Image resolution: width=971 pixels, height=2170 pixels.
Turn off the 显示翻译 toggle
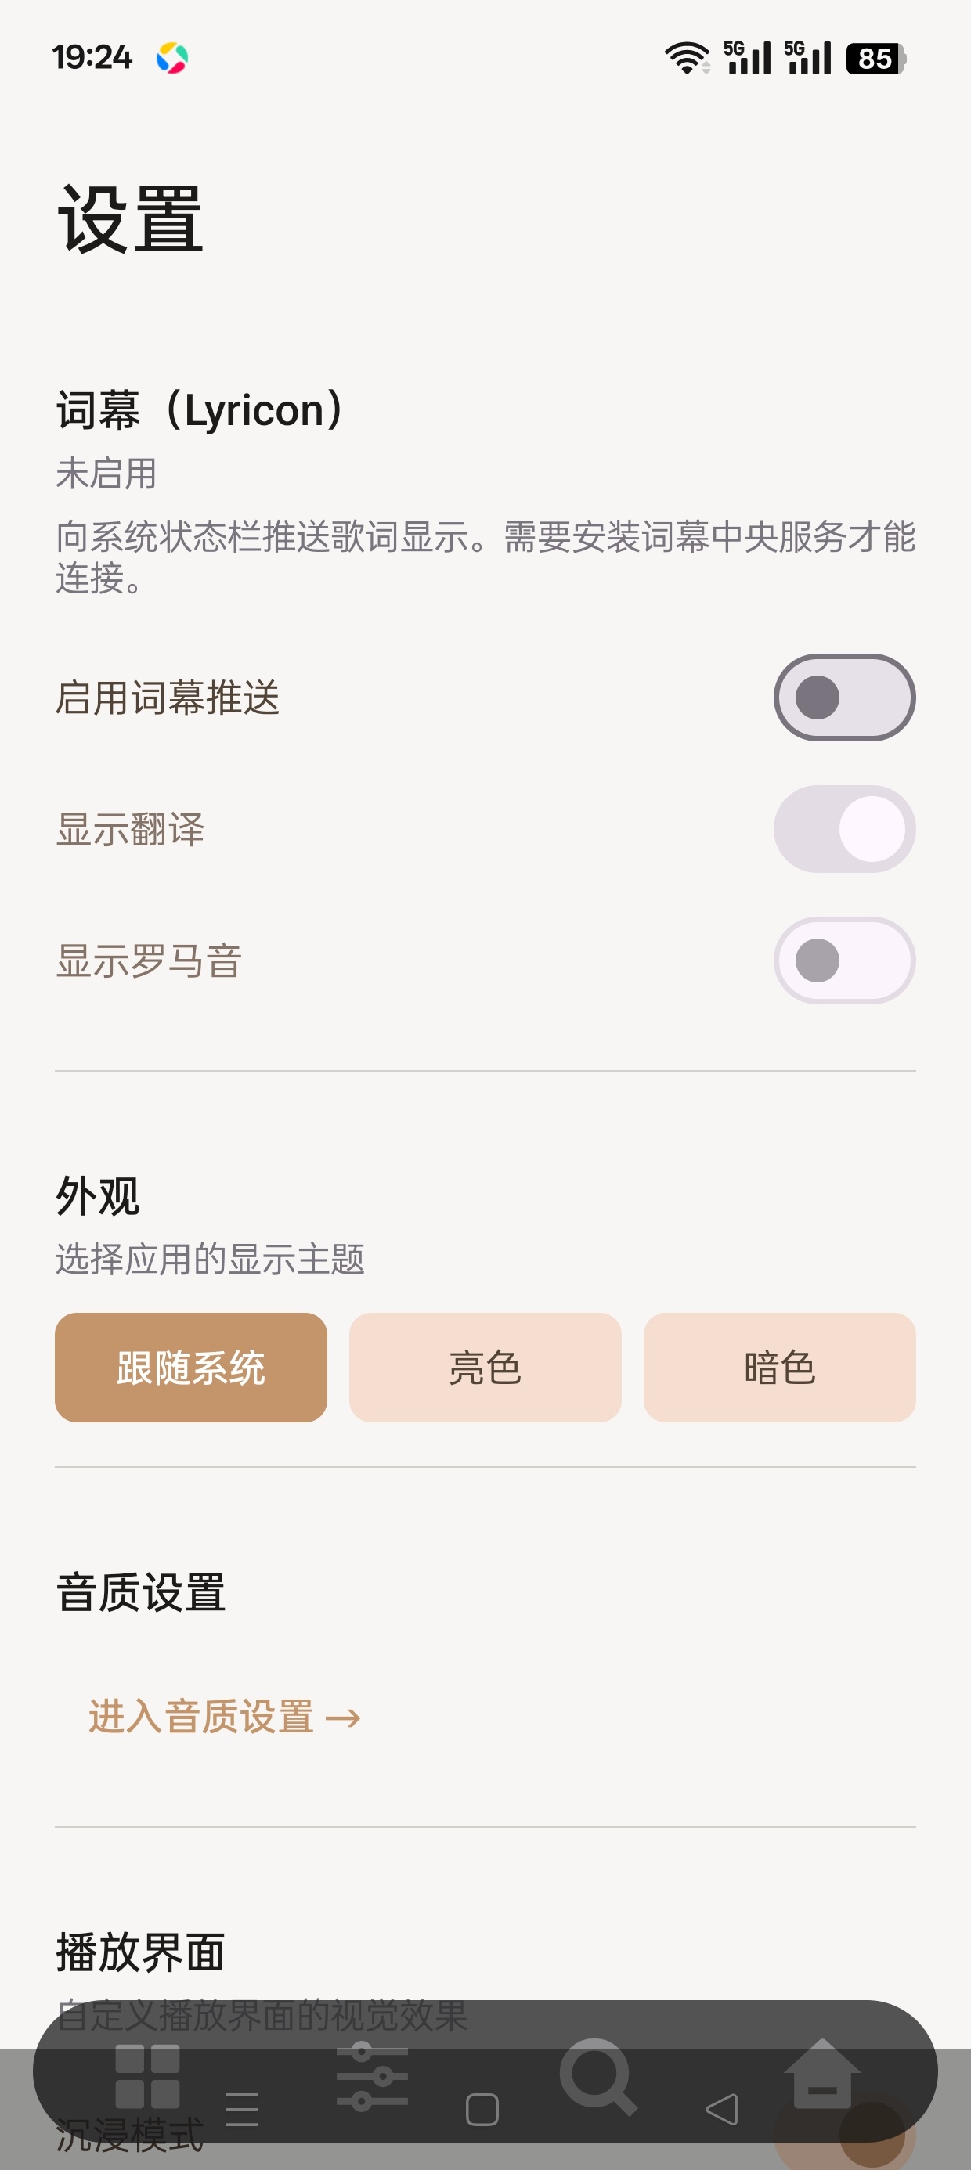(843, 829)
